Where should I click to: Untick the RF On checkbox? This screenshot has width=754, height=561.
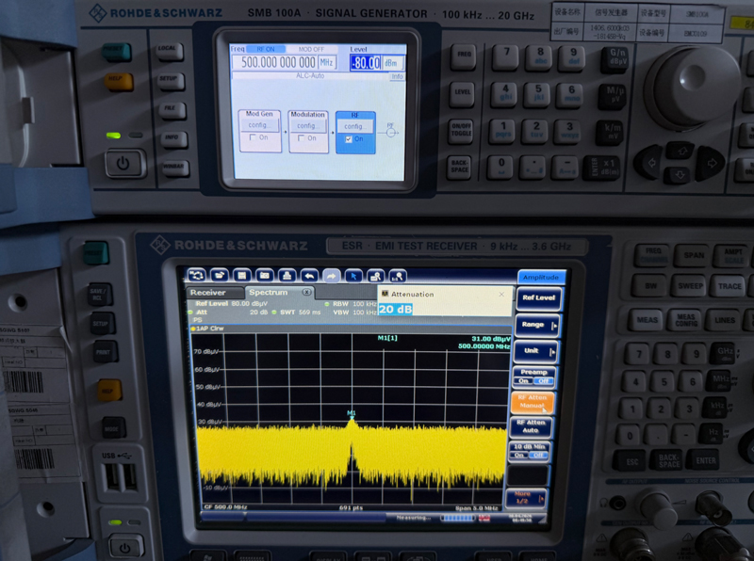click(349, 139)
